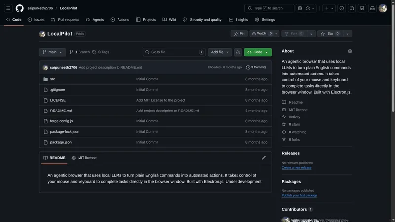Open the Copilot icon in header

pyautogui.click(x=300, y=8)
